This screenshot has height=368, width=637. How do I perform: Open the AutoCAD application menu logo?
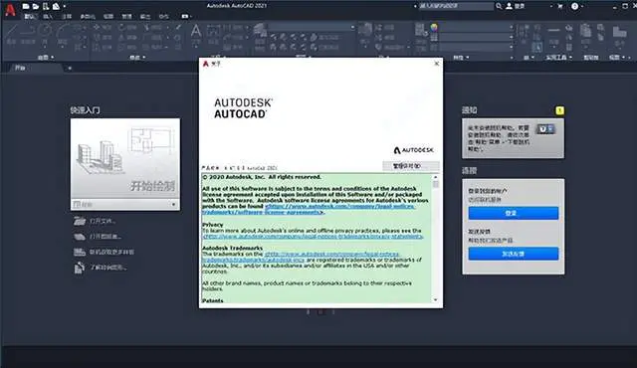(10, 10)
